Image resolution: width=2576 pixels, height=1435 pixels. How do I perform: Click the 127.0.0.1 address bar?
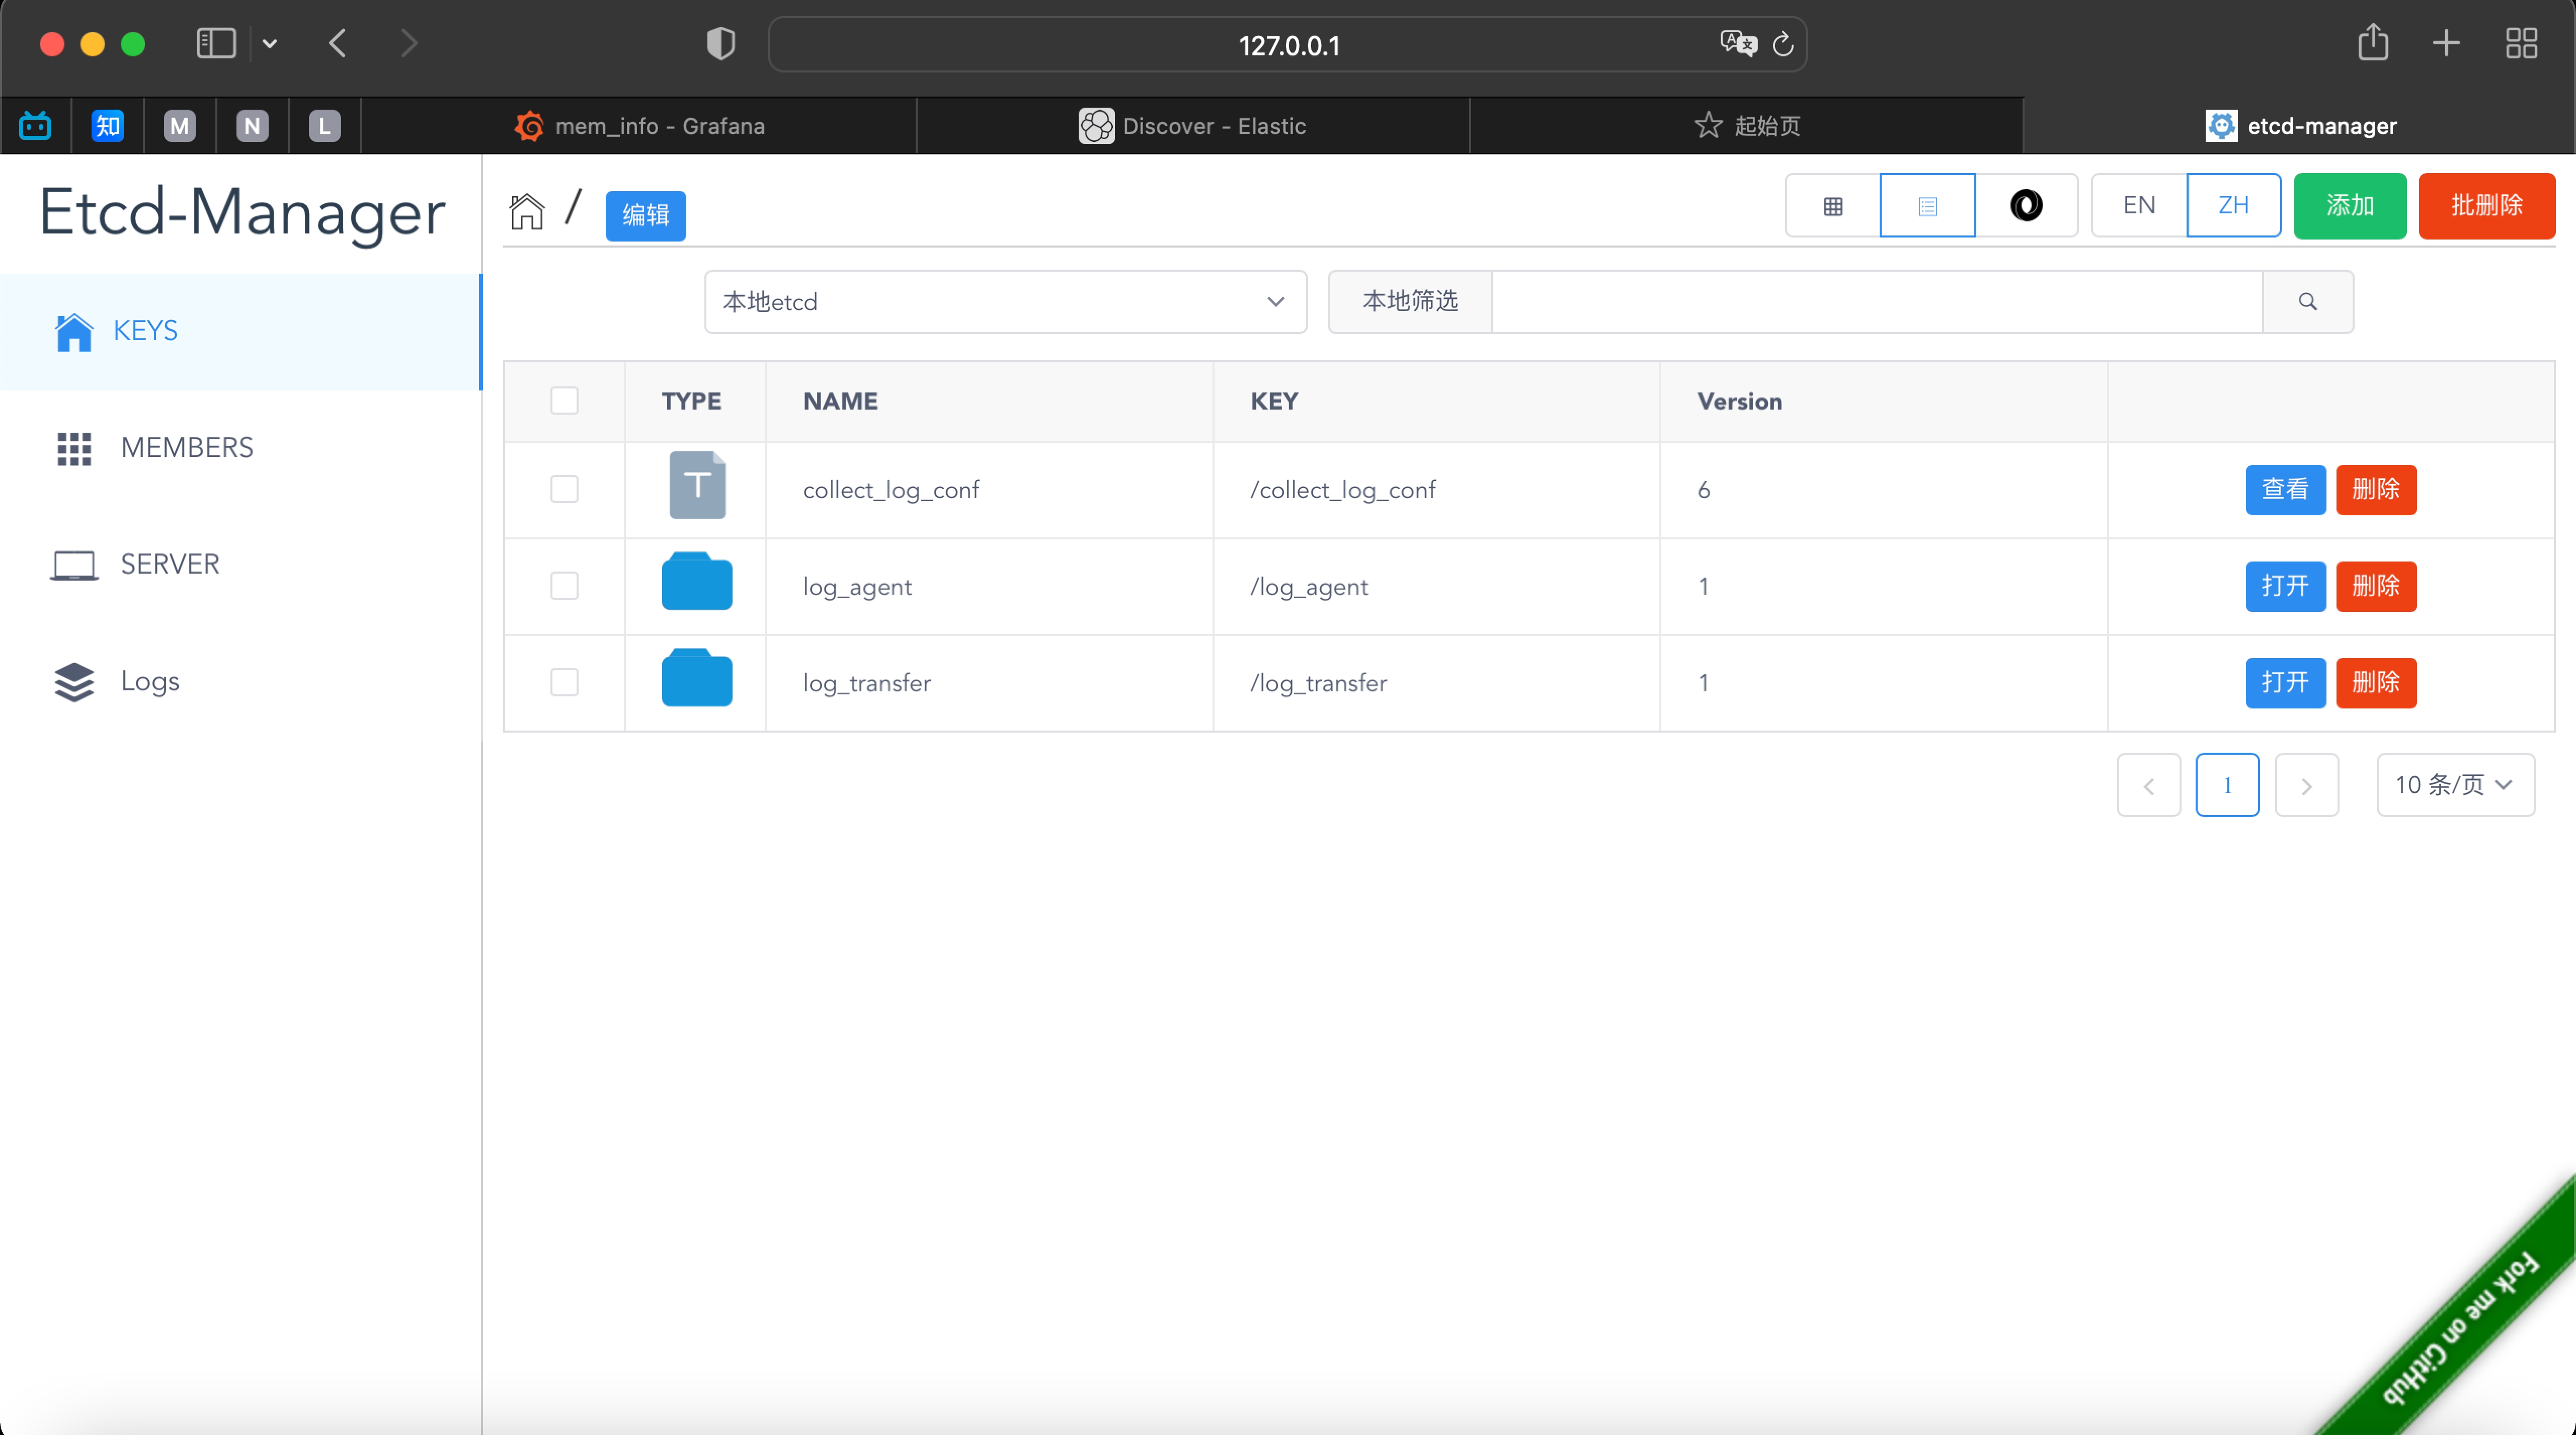(1287, 44)
